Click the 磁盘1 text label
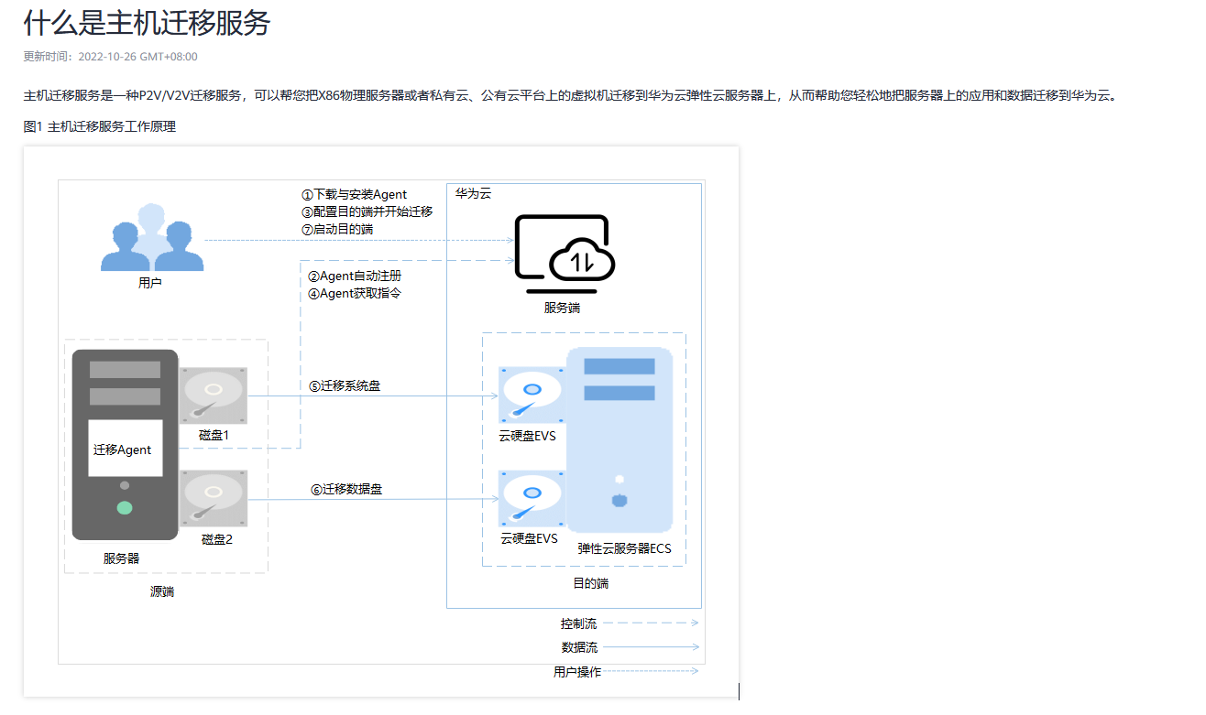The width and height of the screenshot is (1206, 715). pyautogui.click(x=214, y=435)
